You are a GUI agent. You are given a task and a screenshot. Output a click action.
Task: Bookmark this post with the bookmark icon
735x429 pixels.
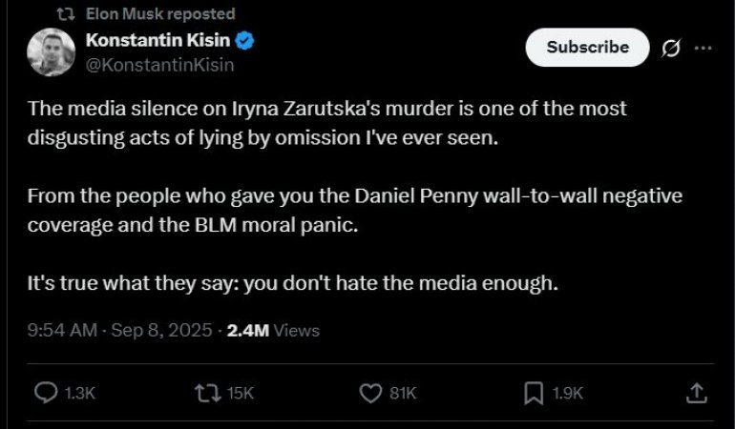pyautogui.click(x=534, y=392)
